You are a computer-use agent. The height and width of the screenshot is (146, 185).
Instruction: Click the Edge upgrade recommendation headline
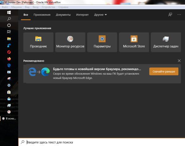(x=97, y=69)
